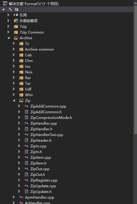
Task: Click the 外部依赖项 folder icon
Action: pos(16,21)
